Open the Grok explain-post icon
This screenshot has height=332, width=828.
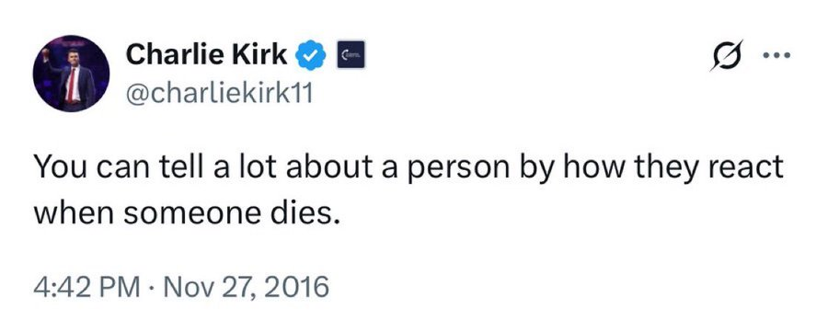tap(727, 55)
